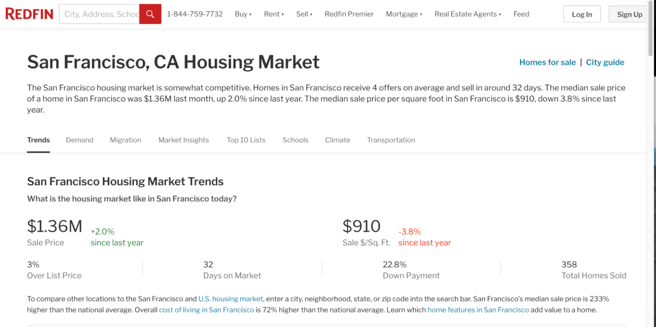Image resolution: width=656 pixels, height=327 pixels.
Task: Open the Homes for sale link
Action: [547, 62]
